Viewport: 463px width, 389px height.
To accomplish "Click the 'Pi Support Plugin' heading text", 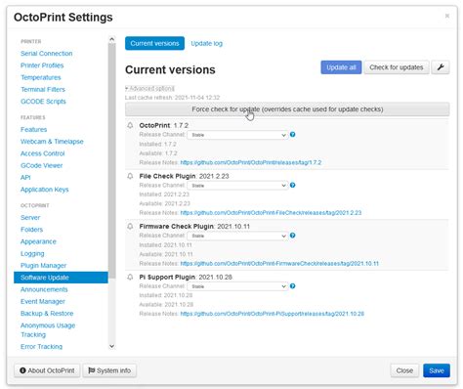I will tap(167, 277).
